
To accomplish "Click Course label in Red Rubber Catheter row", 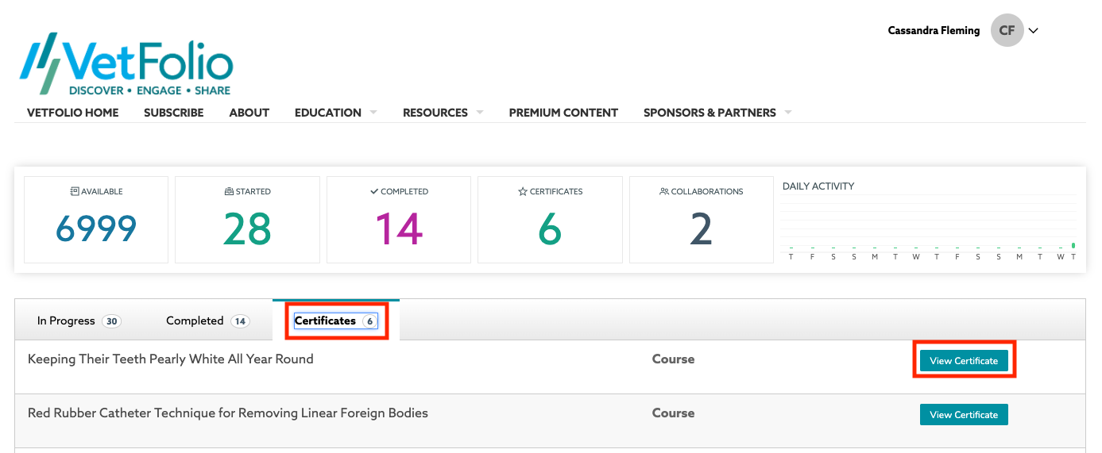I will click(x=673, y=413).
